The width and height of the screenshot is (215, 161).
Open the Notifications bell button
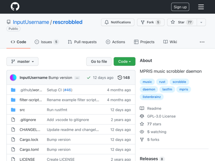118,22
